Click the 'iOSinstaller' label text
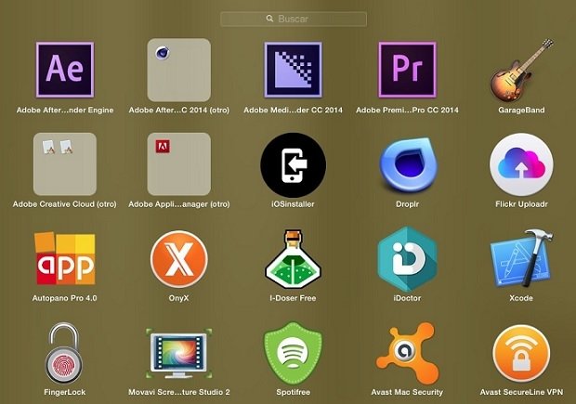 click(x=293, y=203)
